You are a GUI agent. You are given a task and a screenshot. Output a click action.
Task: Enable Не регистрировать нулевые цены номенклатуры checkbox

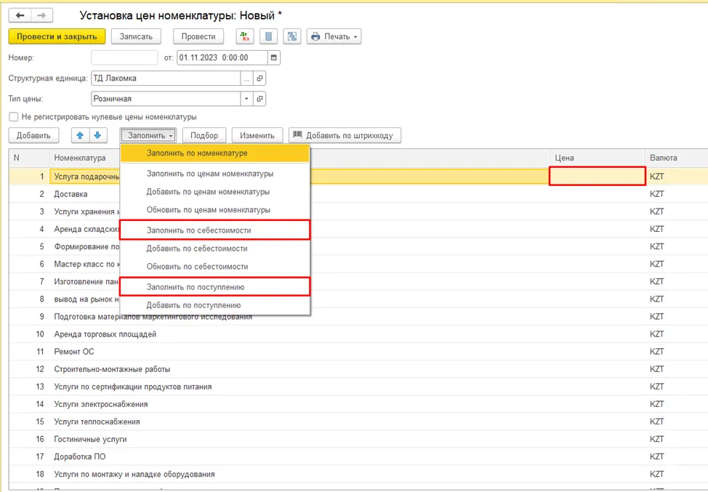tap(14, 117)
